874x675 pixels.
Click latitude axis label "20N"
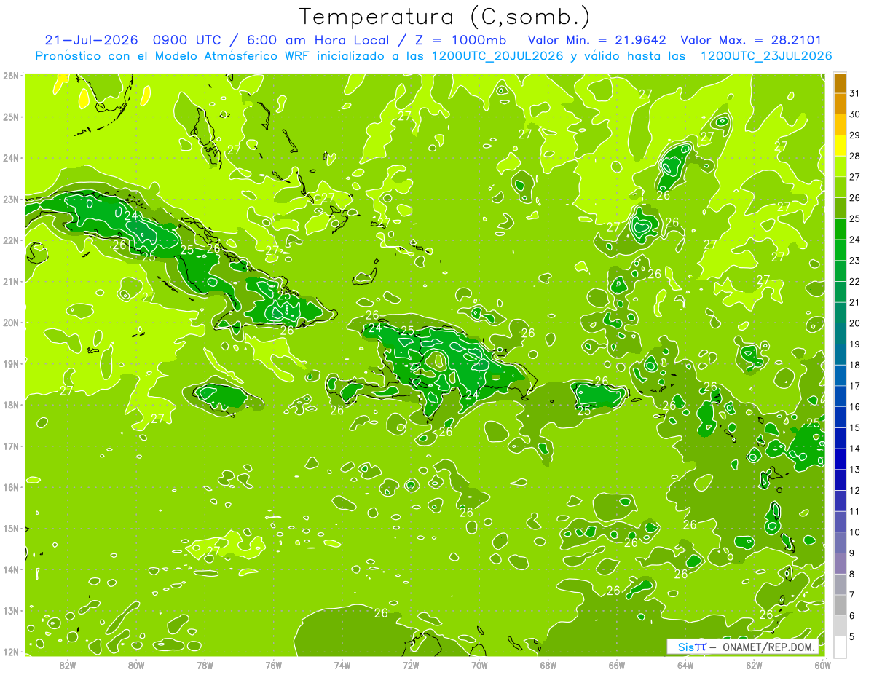11,323
